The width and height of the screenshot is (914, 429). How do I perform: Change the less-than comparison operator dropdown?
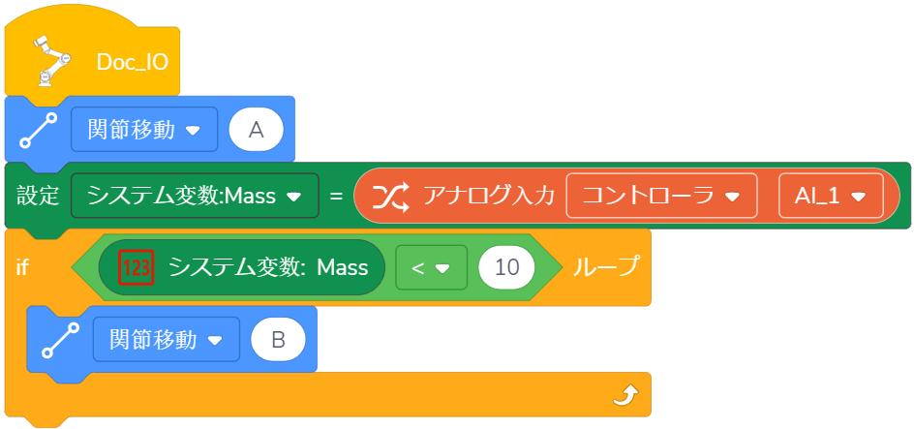tap(427, 267)
